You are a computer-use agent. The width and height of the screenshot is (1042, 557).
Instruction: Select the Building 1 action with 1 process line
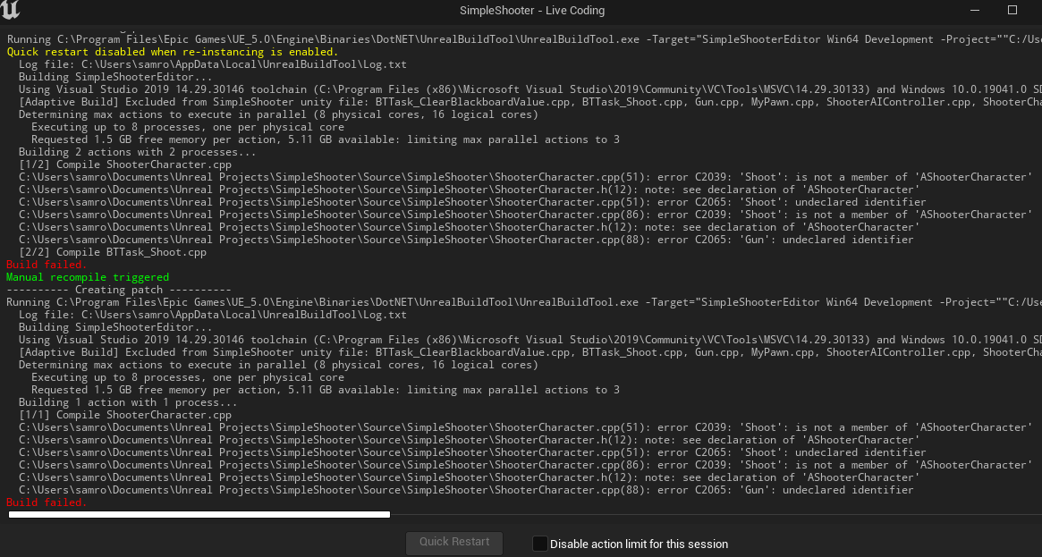pyautogui.click(x=128, y=402)
